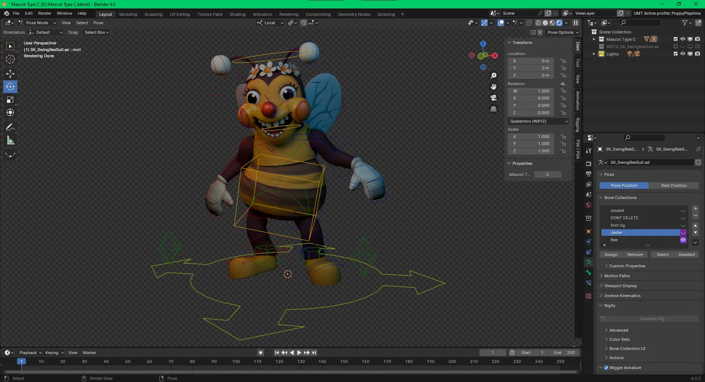Screen dimensions: 705x382
Task: Open the Pose Options dropdown
Action: click(x=563, y=32)
